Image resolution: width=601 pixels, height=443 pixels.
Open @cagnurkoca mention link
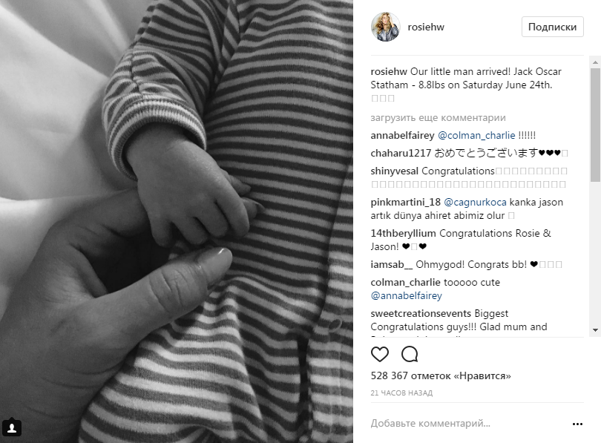coord(475,202)
